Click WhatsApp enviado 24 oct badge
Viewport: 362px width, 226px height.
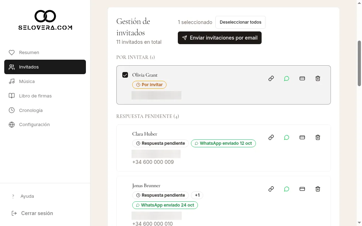point(165,205)
